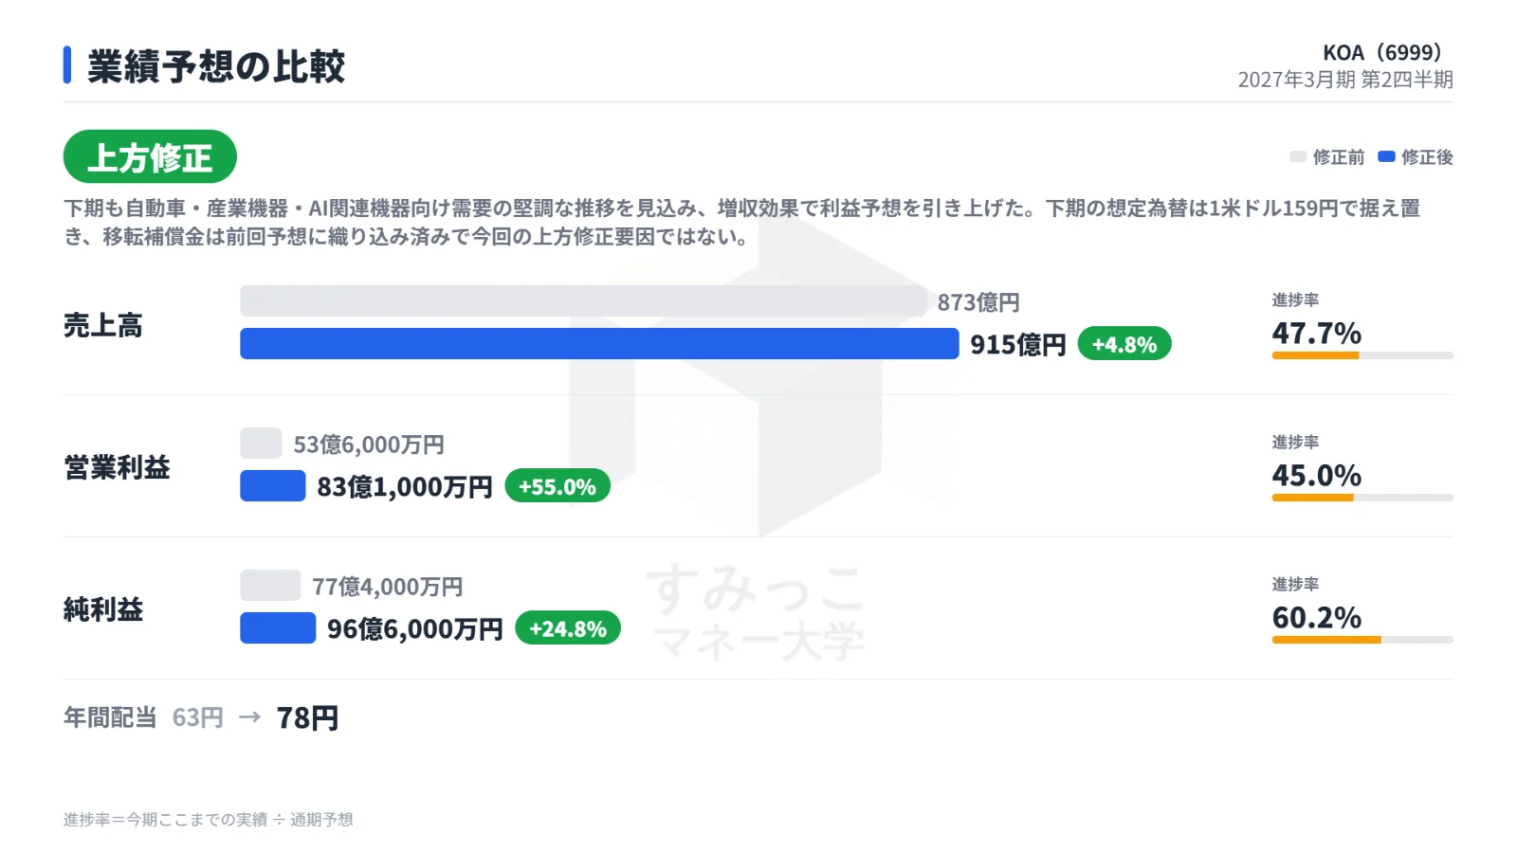
Task: Click the 営業利益 row label
Action: pyautogui.click(x=117, y=467)
